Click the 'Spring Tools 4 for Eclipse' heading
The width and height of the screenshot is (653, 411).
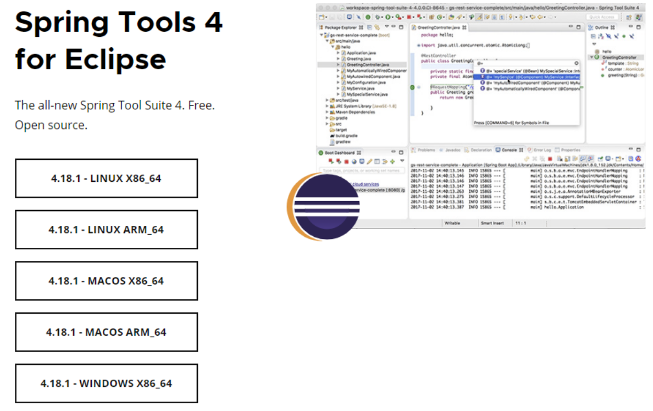119,40
